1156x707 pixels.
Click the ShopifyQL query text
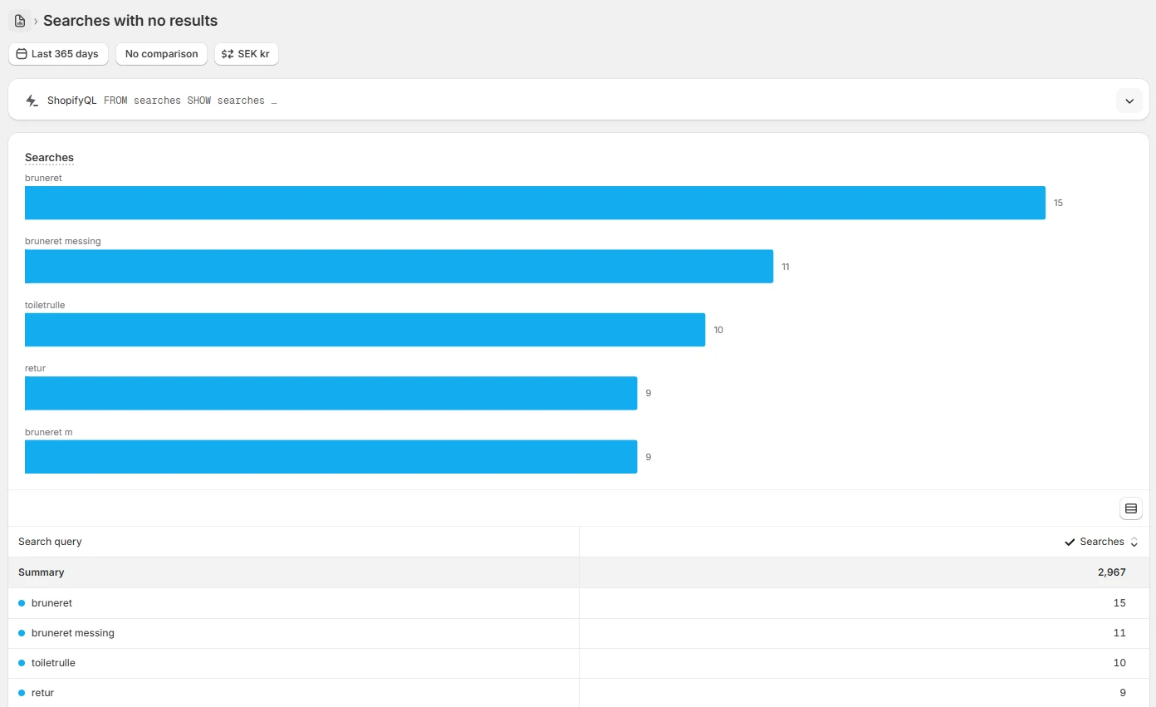[x=190, y=101]
